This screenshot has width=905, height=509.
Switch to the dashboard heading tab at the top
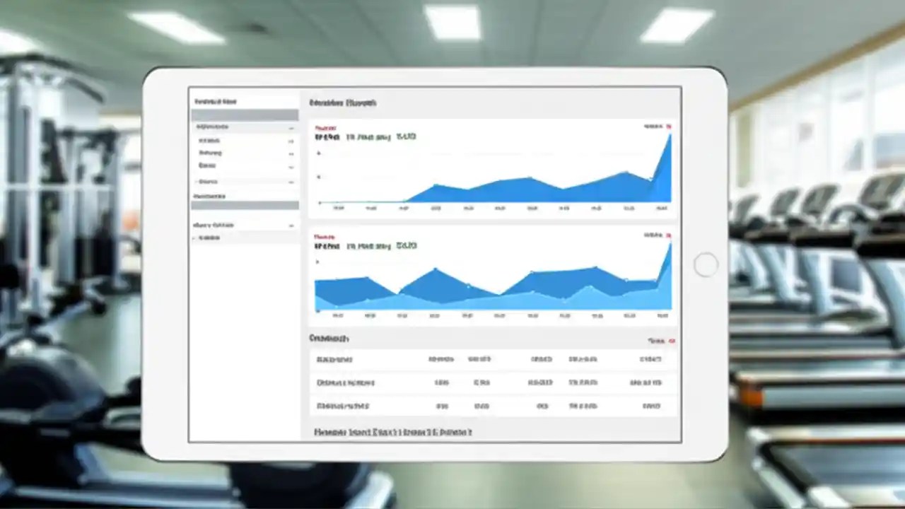[x=344, y=103]
